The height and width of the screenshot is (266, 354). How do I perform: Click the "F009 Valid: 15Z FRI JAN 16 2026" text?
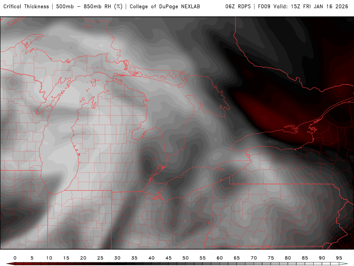click(303, 7)
